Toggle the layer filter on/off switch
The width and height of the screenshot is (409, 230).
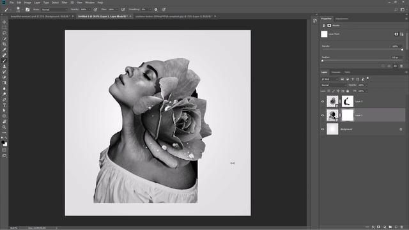pyautogui.click(x=368, y=78)
